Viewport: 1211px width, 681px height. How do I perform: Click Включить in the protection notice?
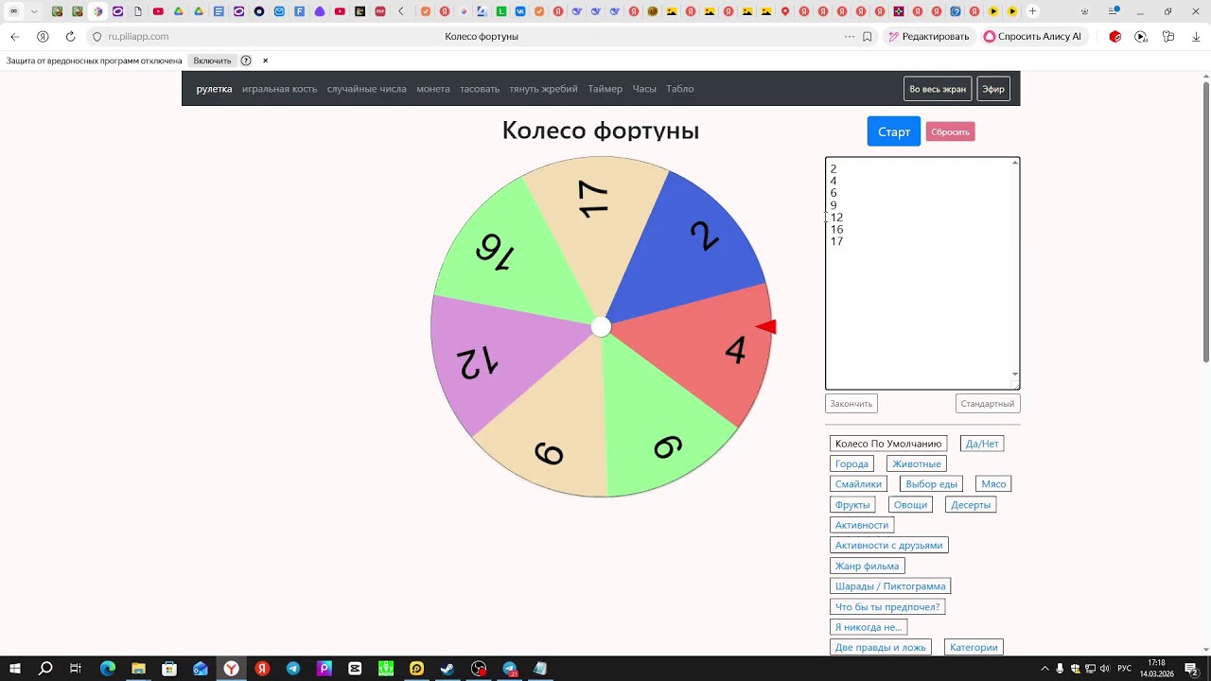(x=212, y=61)
